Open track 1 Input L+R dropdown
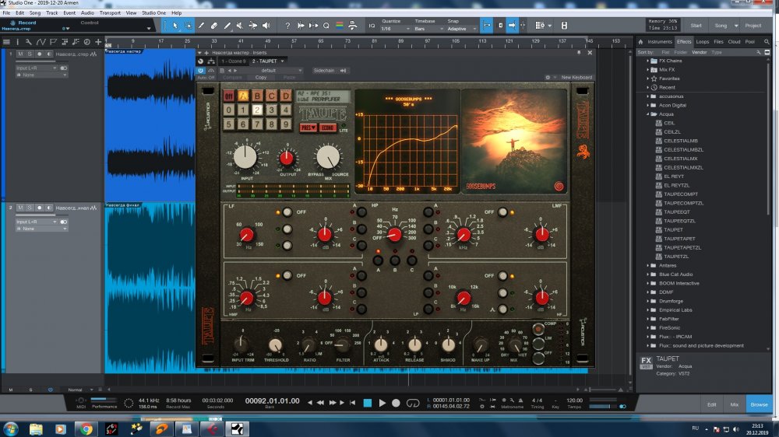This screenshot has height=437, width=779. point(36,68)
